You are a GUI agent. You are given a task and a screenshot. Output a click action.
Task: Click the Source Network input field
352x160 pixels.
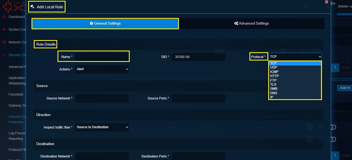[x=102, y=98]
